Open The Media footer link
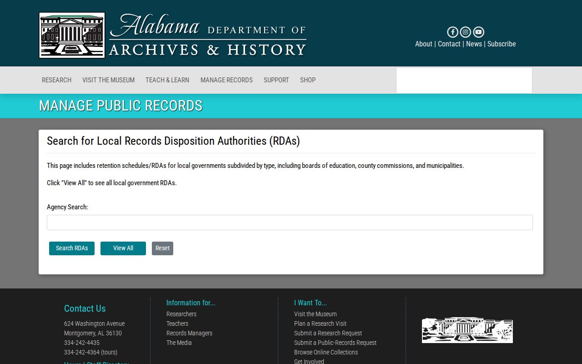 coord(179,343)
